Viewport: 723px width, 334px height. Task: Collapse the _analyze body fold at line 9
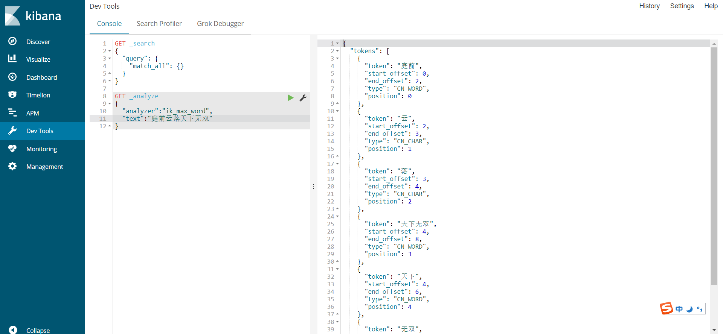(x=110, y=104)
